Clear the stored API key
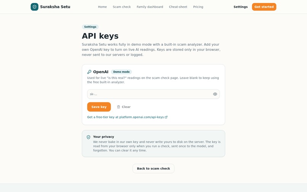The image size is (307, 192). tap(124, 107)
